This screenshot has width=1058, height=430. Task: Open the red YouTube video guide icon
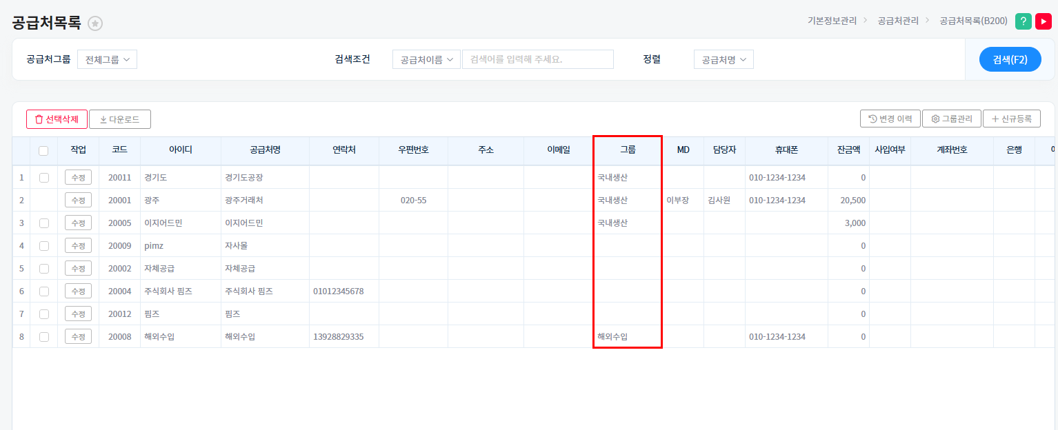(1044, 21)
